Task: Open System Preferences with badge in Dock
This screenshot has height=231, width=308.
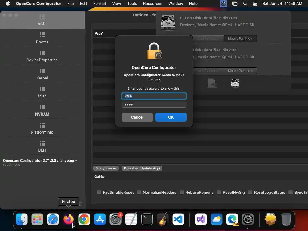Action: point(115,219)
